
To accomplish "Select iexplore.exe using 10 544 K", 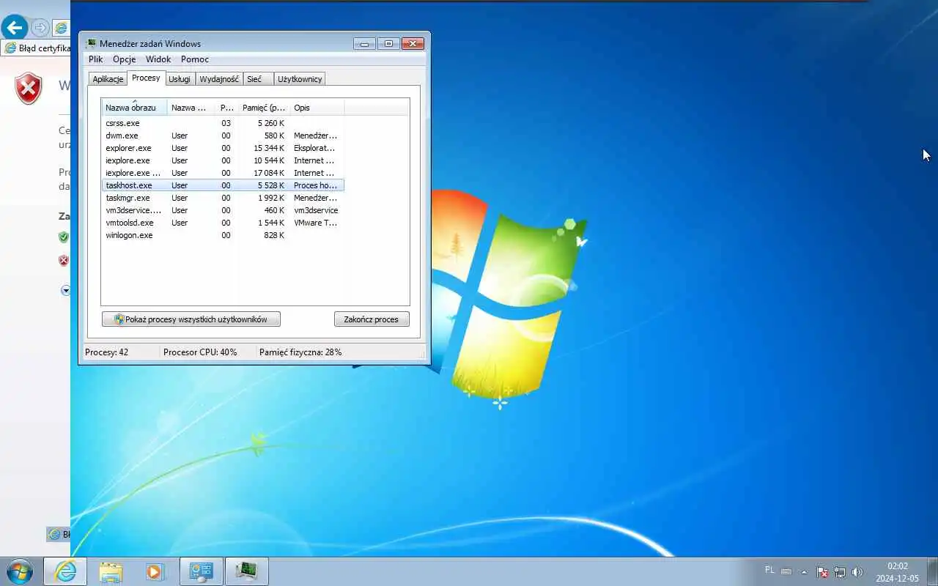I will (223, 160).
